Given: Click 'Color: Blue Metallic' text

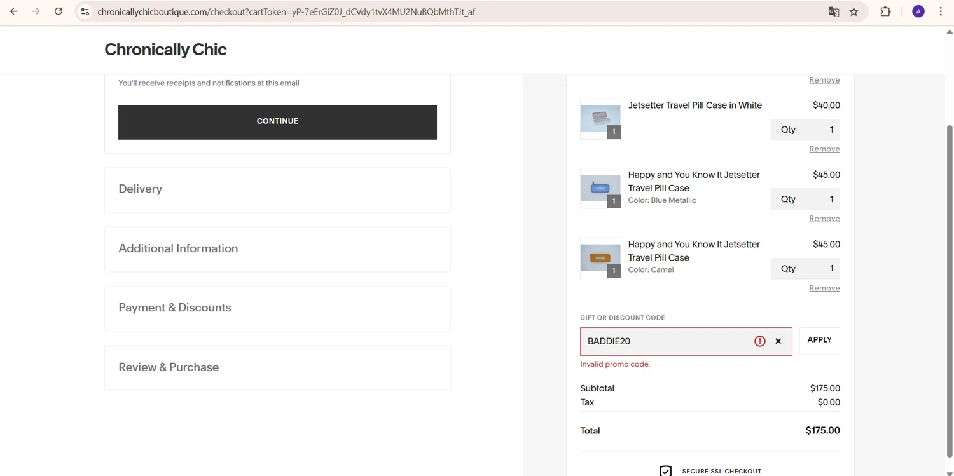Looking at the screenshot, I should 661,200.
